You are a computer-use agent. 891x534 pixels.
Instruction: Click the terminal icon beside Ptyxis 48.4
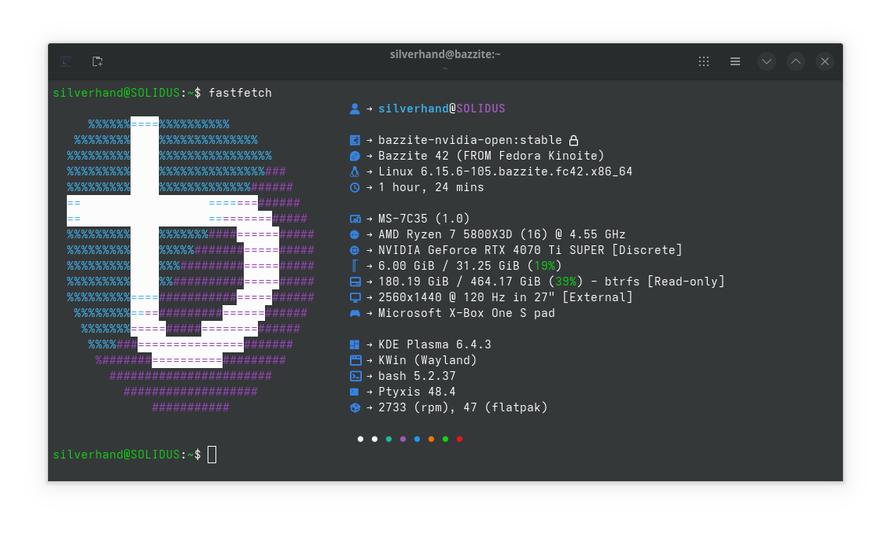click(x=354, y=392)
